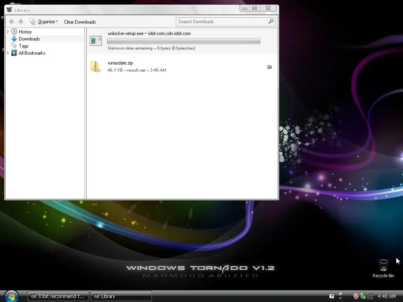Click the '46.1 KB – nirsoft.net' details text
Viewport: 403px width, 302px height.
(137, 70)
